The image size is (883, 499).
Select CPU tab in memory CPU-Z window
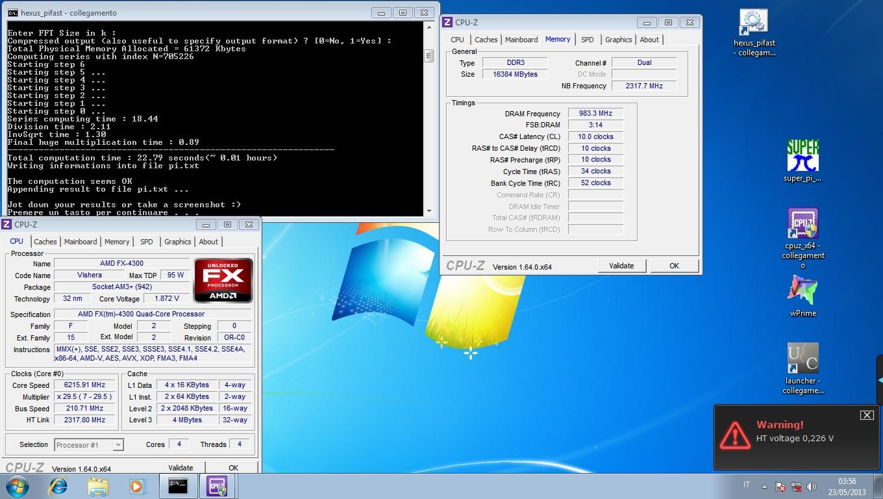pyautogui.click(x=457, y=40)
